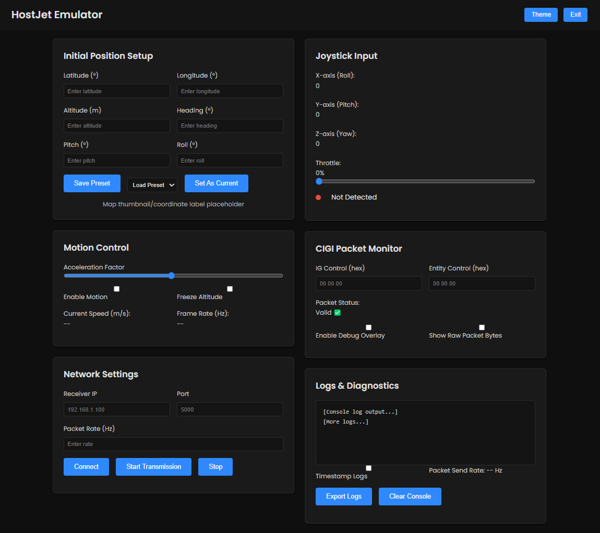This screenshot has width=600, height=533.
Task: Focus the Receiver IP input field
Action: tap(116, 410)
